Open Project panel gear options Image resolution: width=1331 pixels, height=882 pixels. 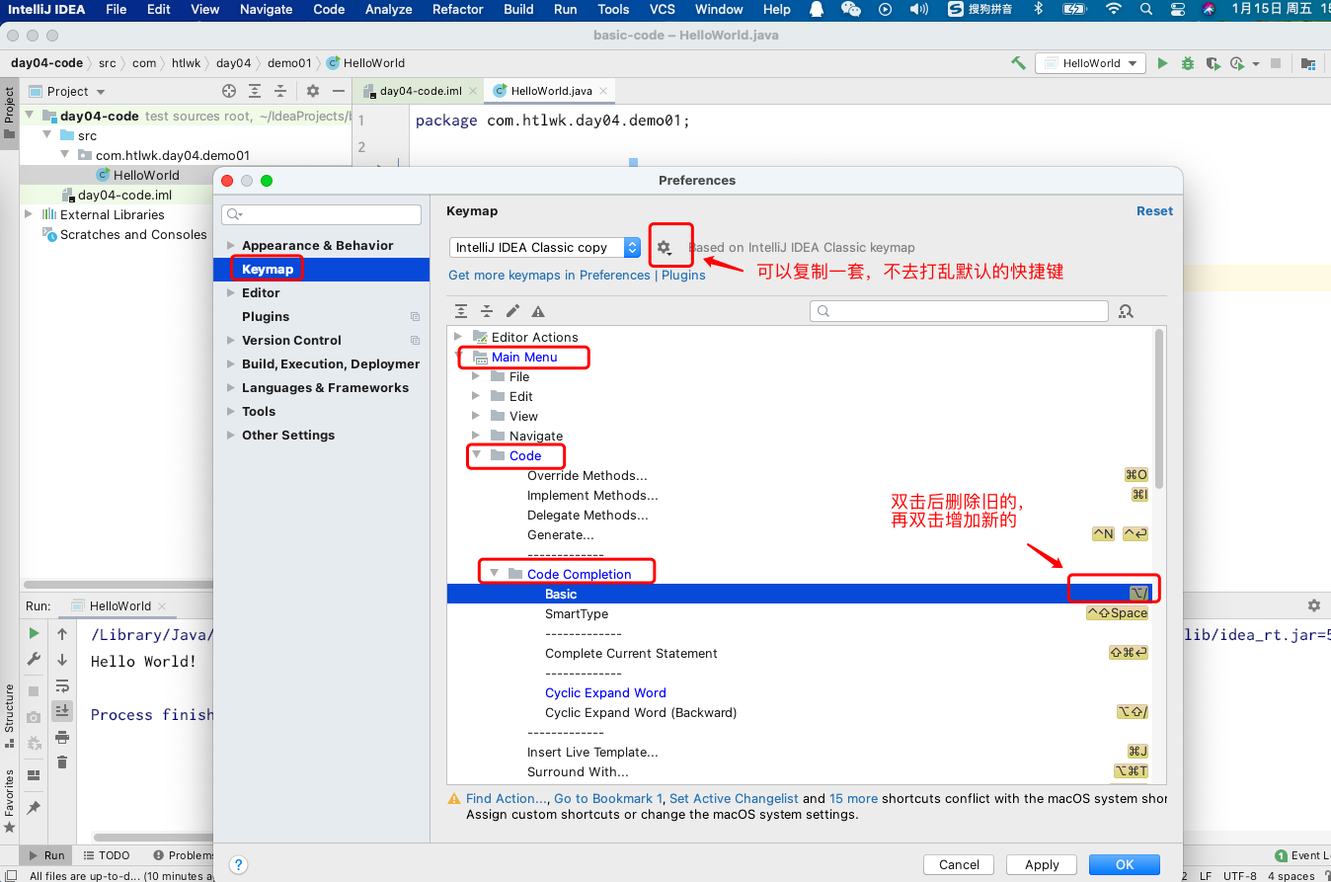(313, 91)
